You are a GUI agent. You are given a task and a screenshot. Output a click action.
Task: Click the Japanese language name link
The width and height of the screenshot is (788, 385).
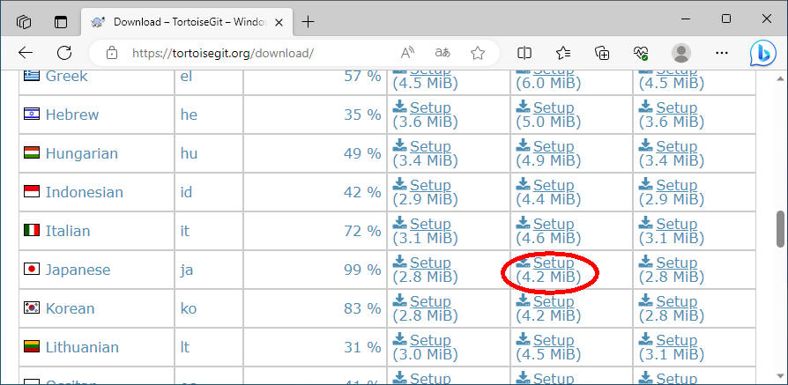pos(78,270)
